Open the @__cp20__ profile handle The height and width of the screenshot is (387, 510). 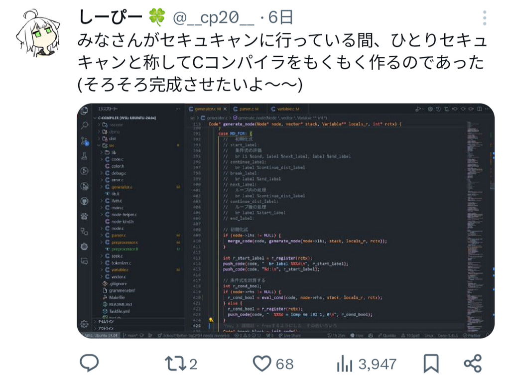pyautogui.click(x=213, y=17)
